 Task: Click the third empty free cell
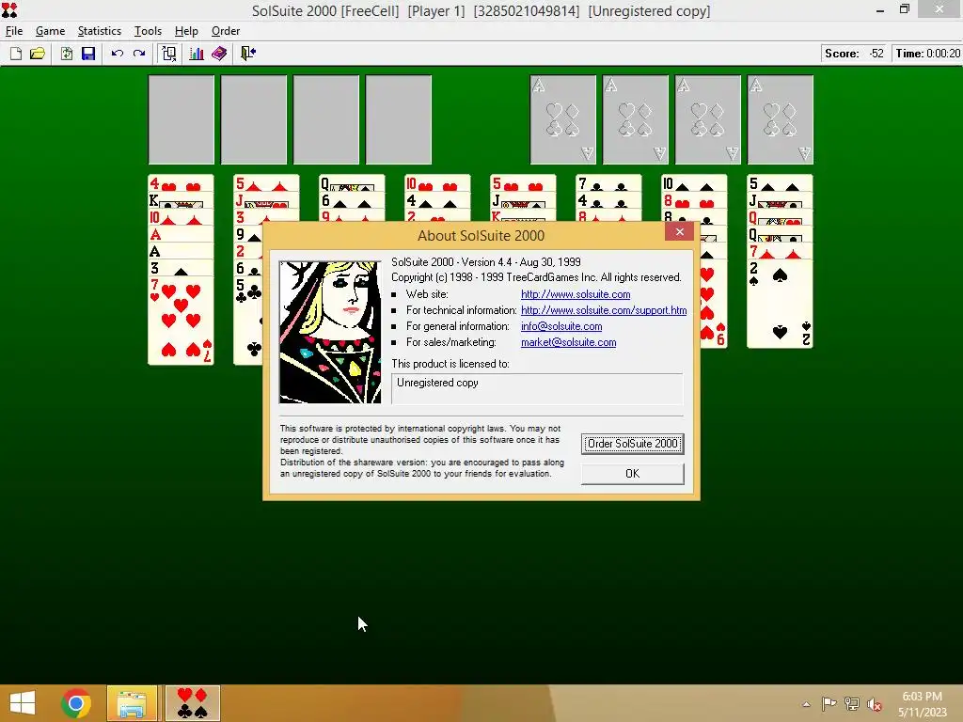[x=326, y=119]
